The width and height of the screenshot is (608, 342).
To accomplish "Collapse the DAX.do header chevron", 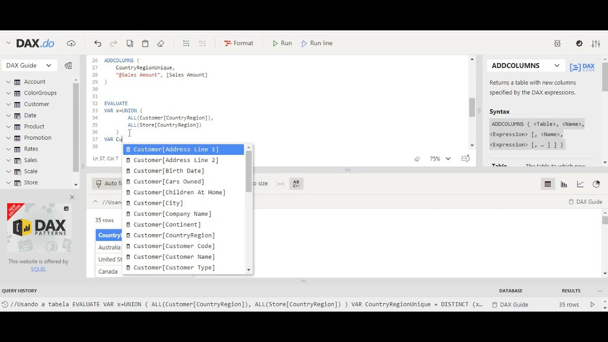I will click(8, 43).
